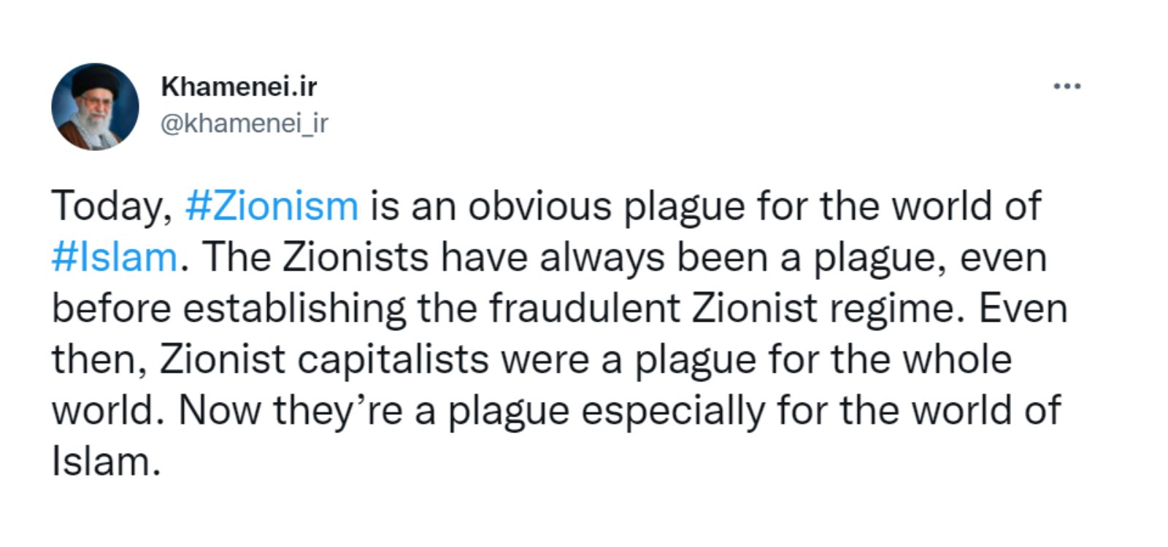This screenshot has width=1168, height=547.
Task: Click the word "capitalists" in the tweet text
Action: click(x=393, y=360)
